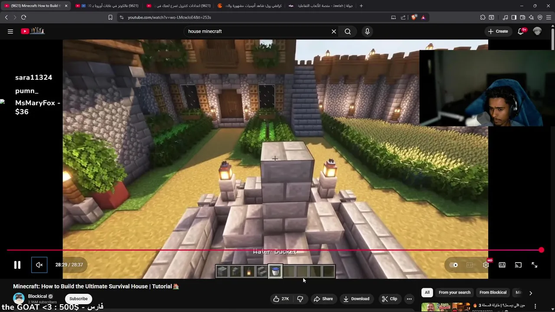The height and width of the screenshot is (312, 555).
Task: Show more chips with the right chevron
Action: [x=531, y=293]
